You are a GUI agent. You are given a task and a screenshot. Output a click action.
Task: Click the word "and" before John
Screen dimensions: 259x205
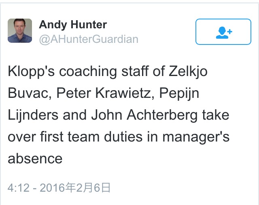pyautogui.click(x=75, y=115)
